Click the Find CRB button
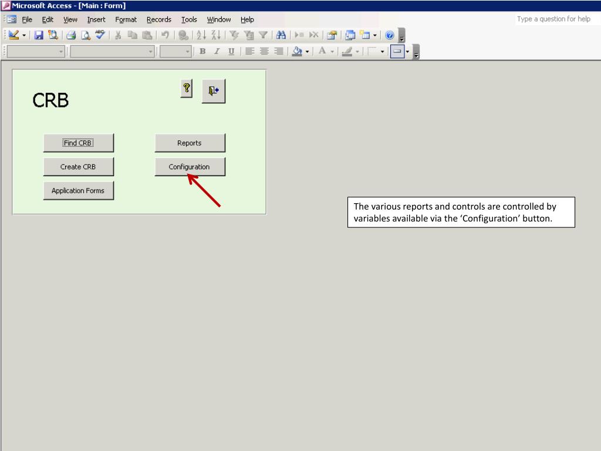Image resolution: width=601 pixels, height=451 pixels. pyautogui.click(x=78, y=143)
